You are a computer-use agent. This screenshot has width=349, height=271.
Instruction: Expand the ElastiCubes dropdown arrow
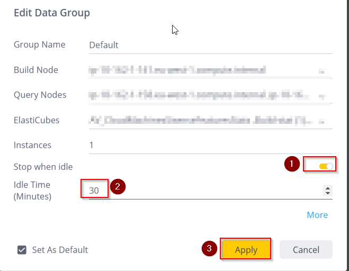323,121
